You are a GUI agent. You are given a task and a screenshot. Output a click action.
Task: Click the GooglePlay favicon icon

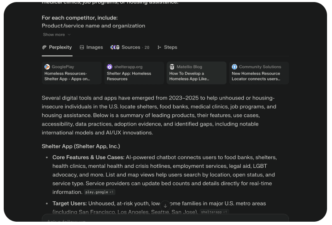click(47, 67)
